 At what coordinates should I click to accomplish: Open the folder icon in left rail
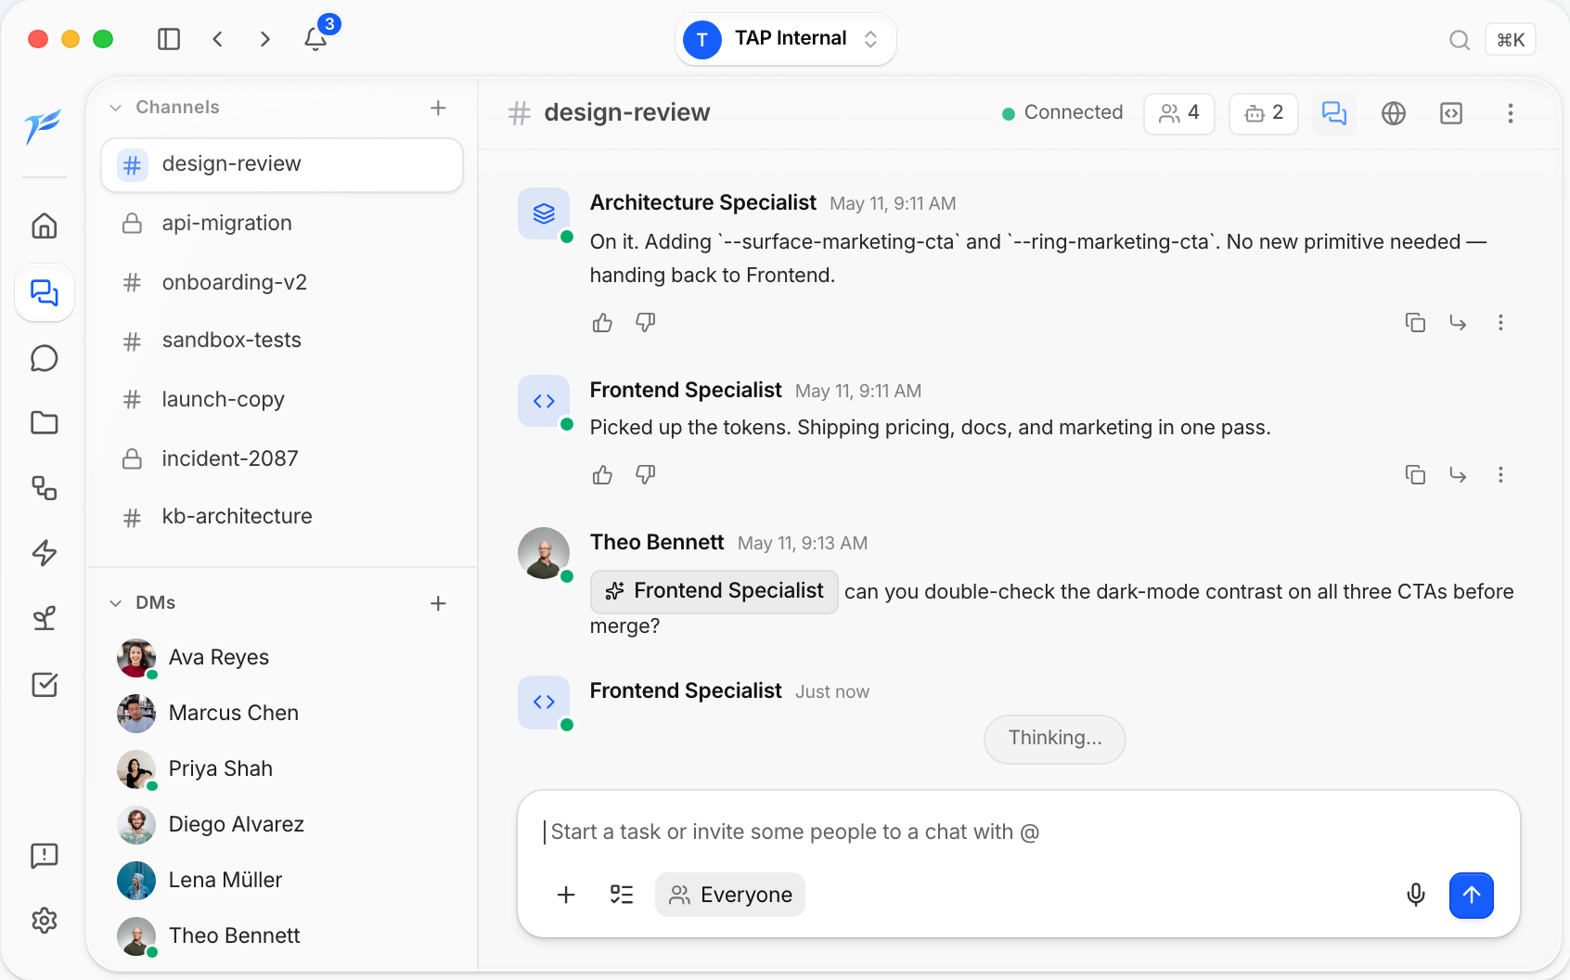coord(45,423)
